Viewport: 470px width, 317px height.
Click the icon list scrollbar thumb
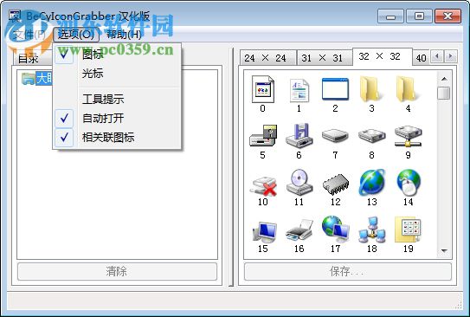click(444, 93)
